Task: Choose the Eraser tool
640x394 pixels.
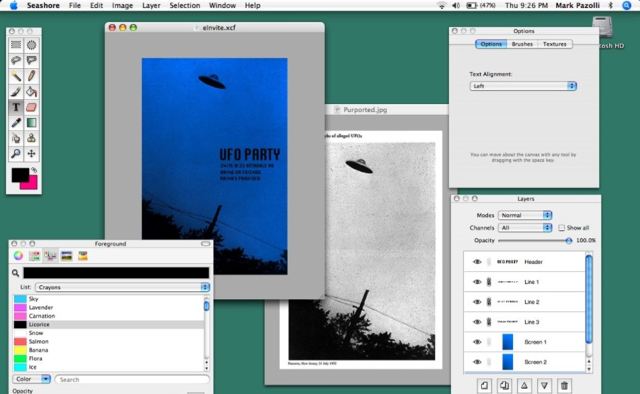Action: pos(32,107)
